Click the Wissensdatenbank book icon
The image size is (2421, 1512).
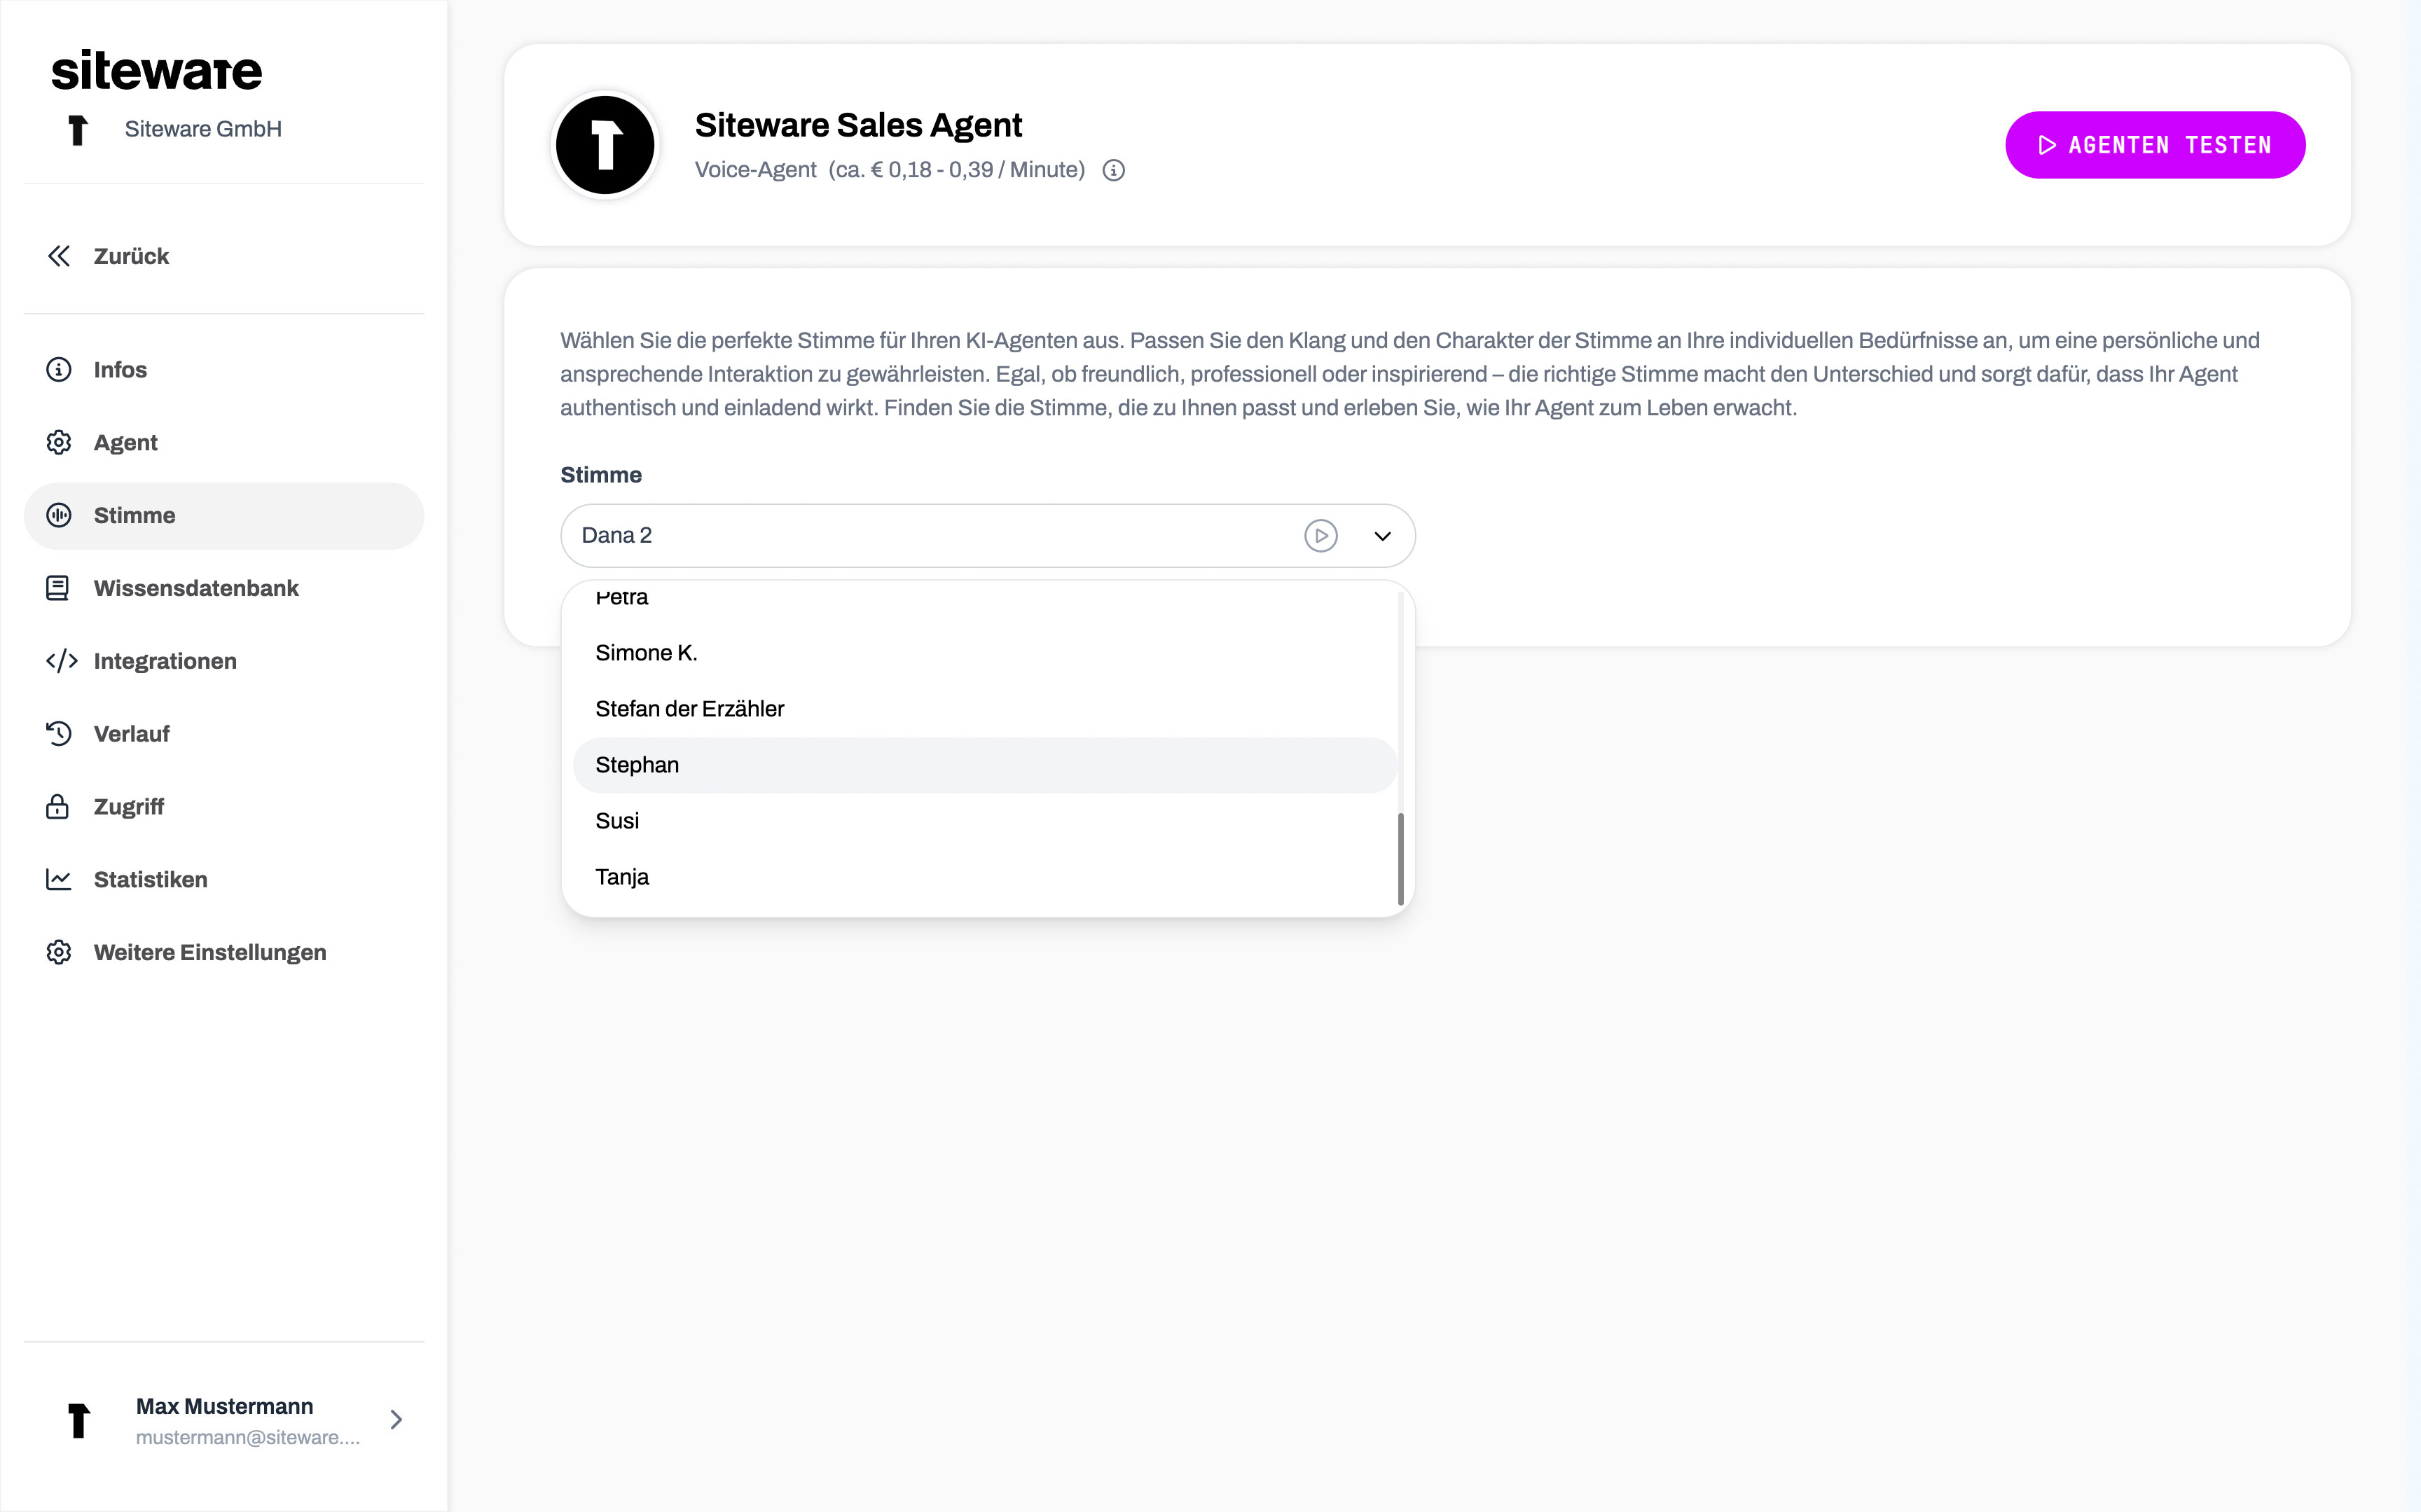(59, 589)
